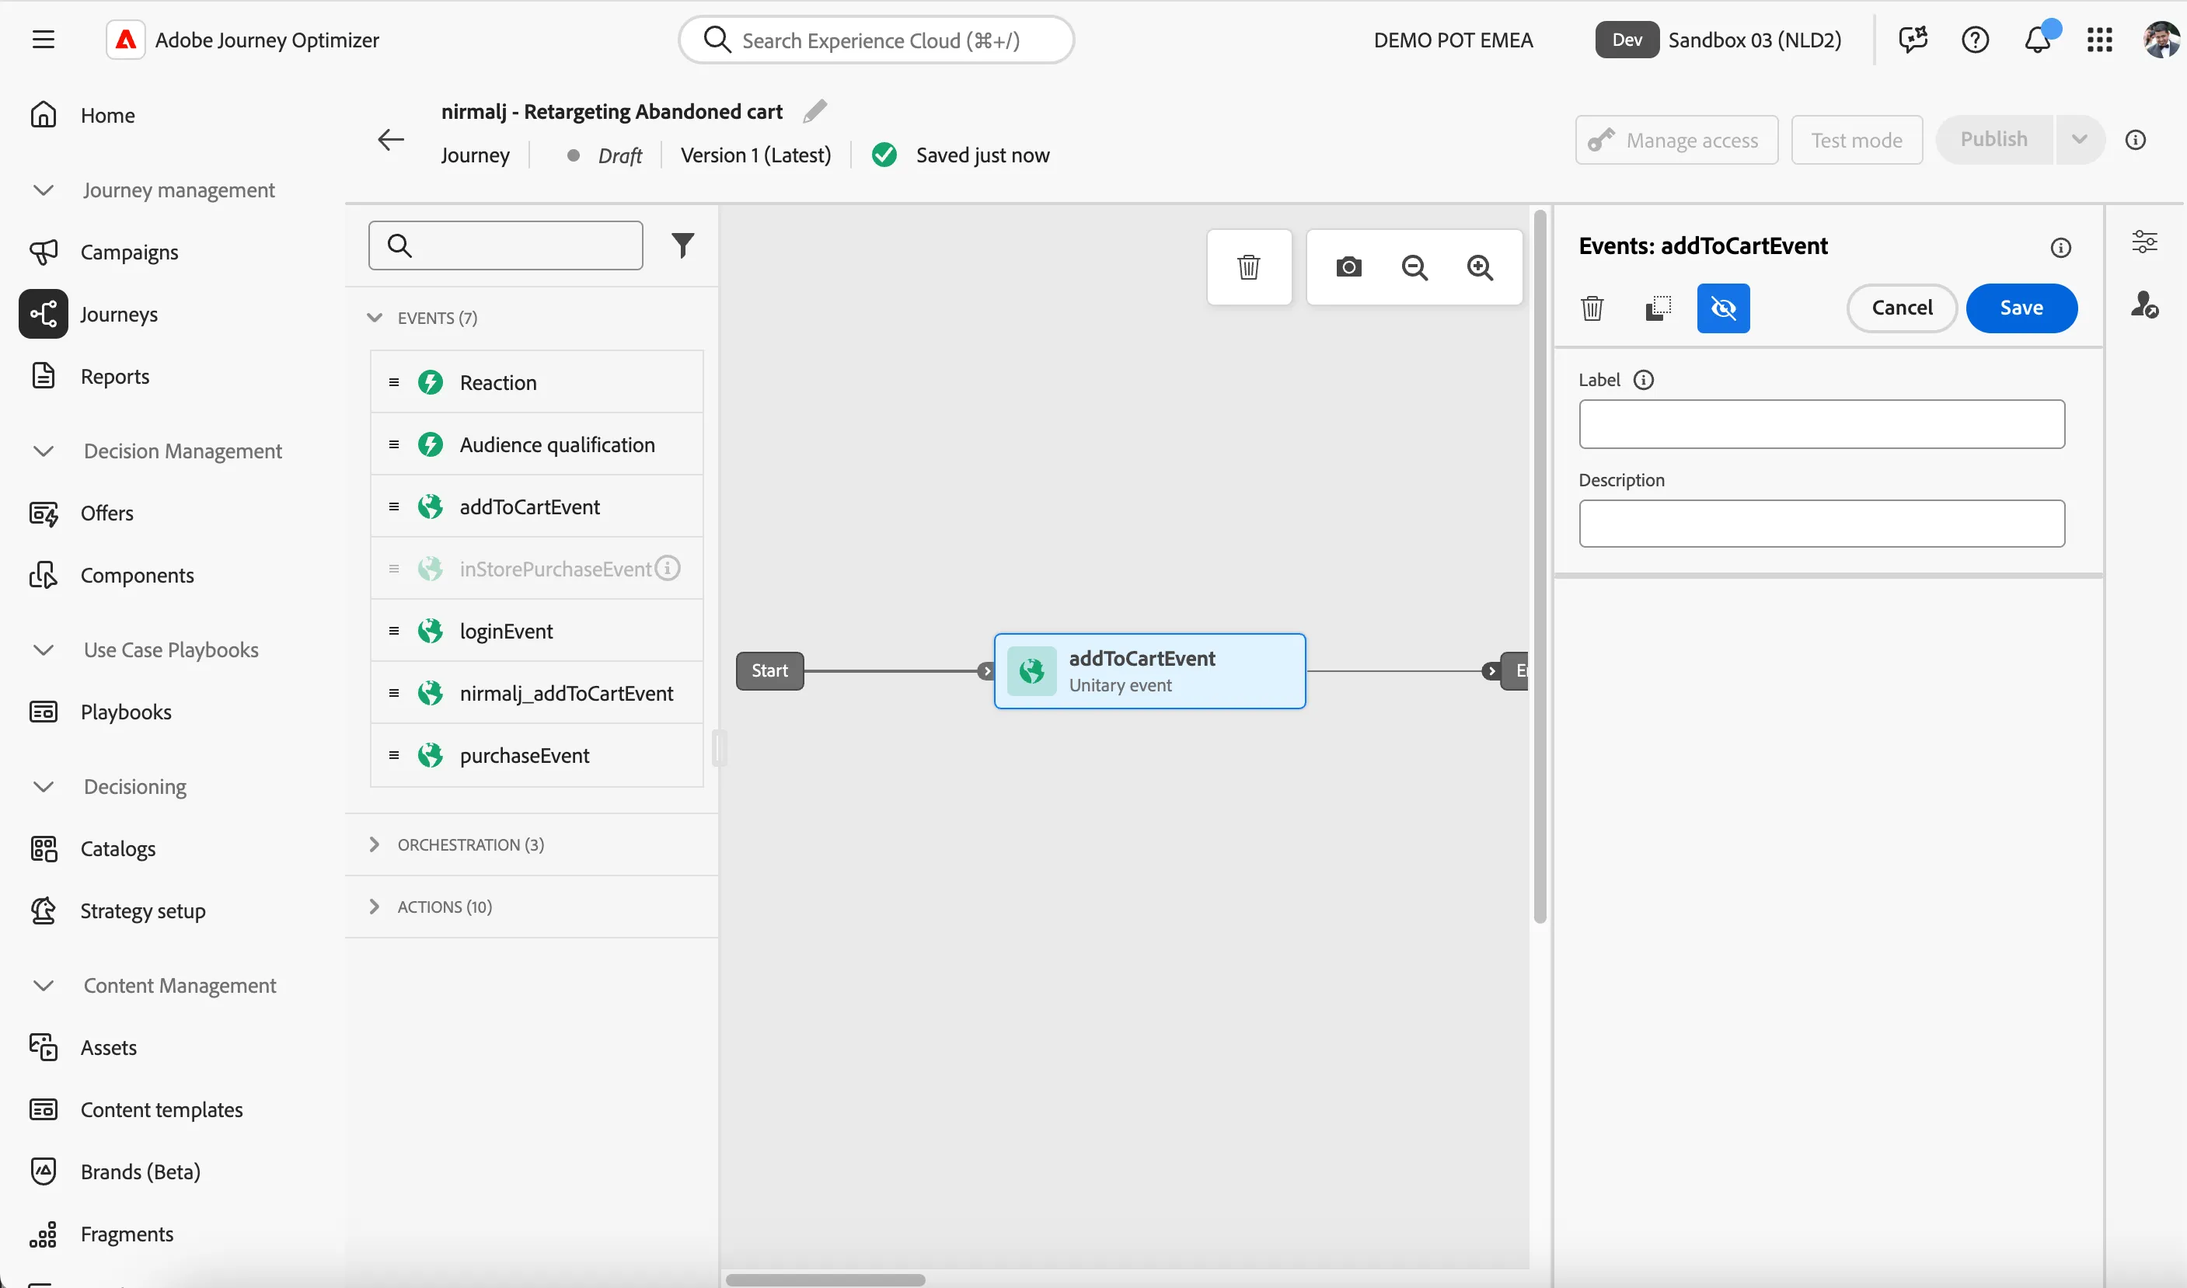Save the addToCartEvent settings

[2021, 308]
